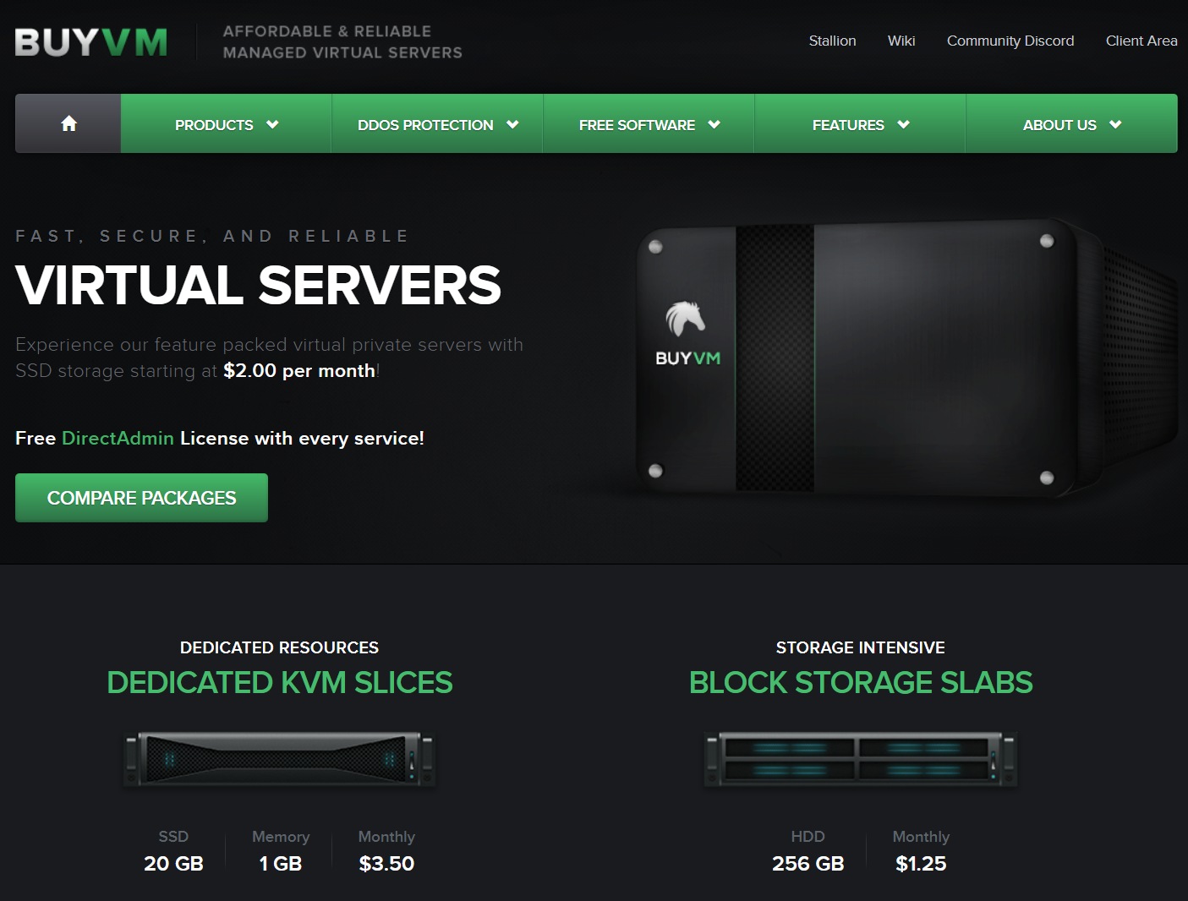Expand the Products dropdown chevron
Image resolution: width=1188 pixels, height=901 pixels.
pos(272,124)
